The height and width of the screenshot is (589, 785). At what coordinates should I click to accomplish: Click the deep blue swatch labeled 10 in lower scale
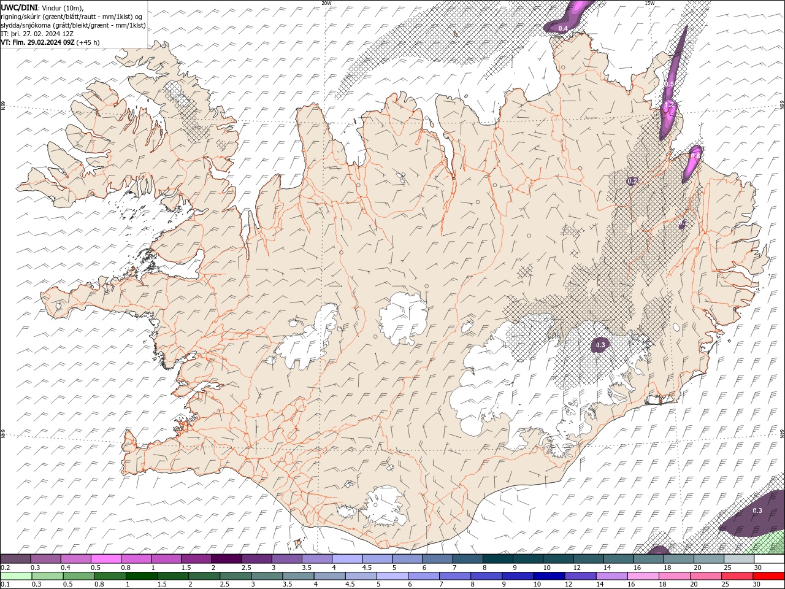(x=548, y=576)
